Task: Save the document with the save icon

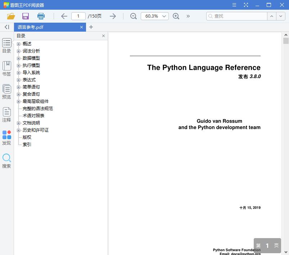Action: click(x=25, y=16)
